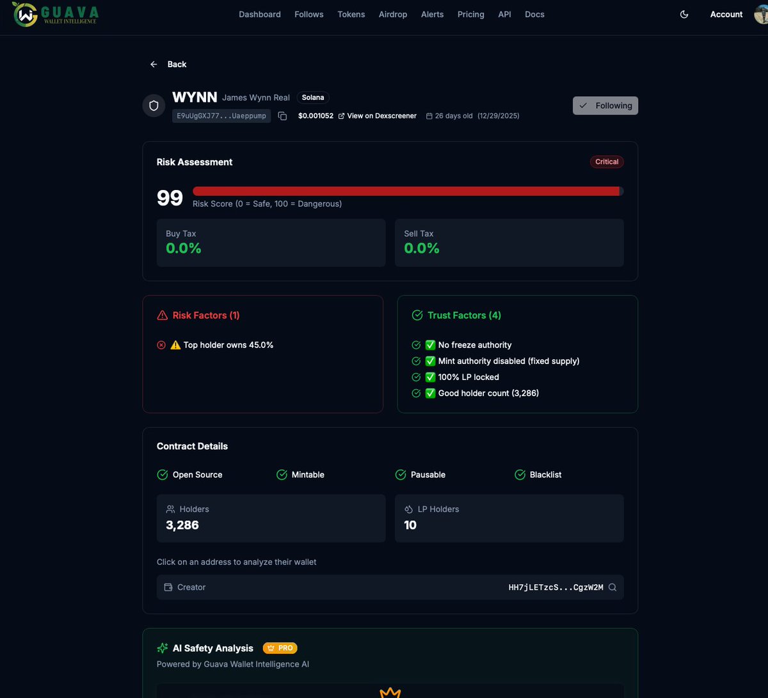Click the Mintable check icon

click(x=282, y=475)
